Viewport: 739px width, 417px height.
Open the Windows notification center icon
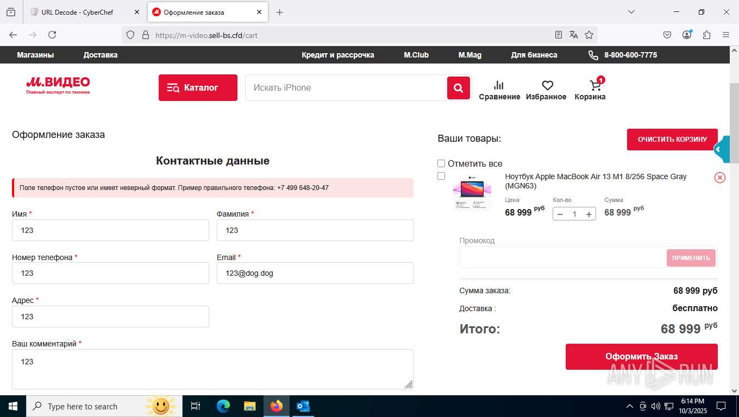721,406
